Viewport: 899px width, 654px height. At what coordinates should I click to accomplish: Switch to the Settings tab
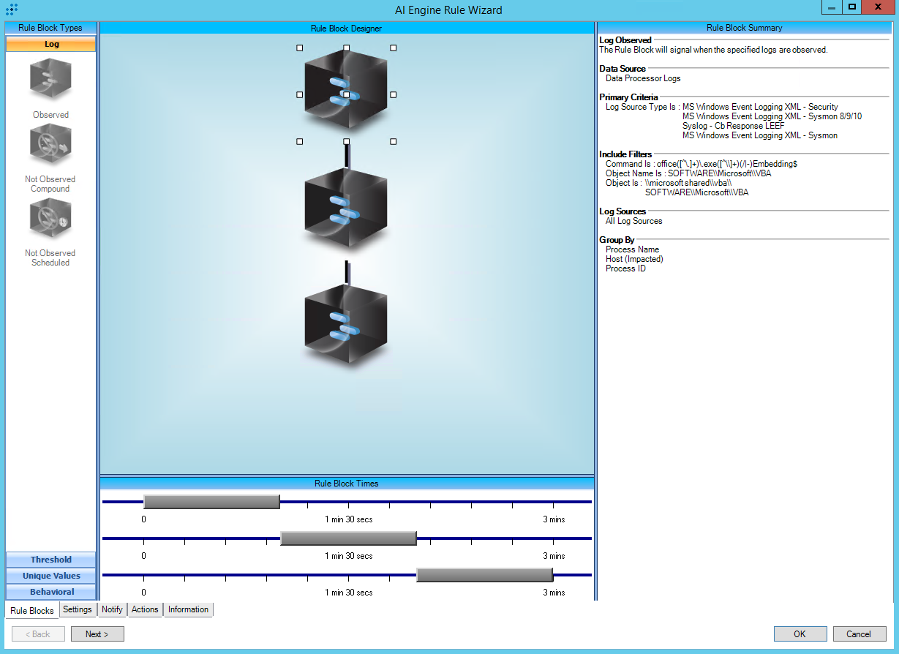click(78, 609)
